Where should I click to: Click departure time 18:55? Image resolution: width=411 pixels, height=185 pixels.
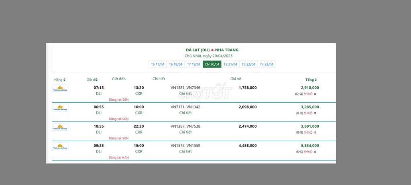[99, 126]
